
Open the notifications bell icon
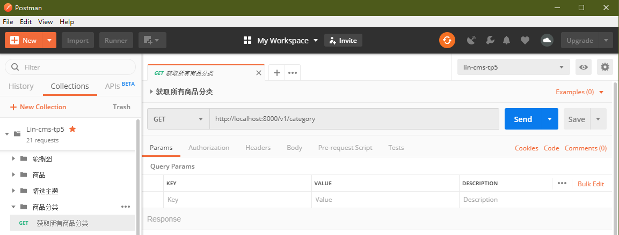point(507,40)
